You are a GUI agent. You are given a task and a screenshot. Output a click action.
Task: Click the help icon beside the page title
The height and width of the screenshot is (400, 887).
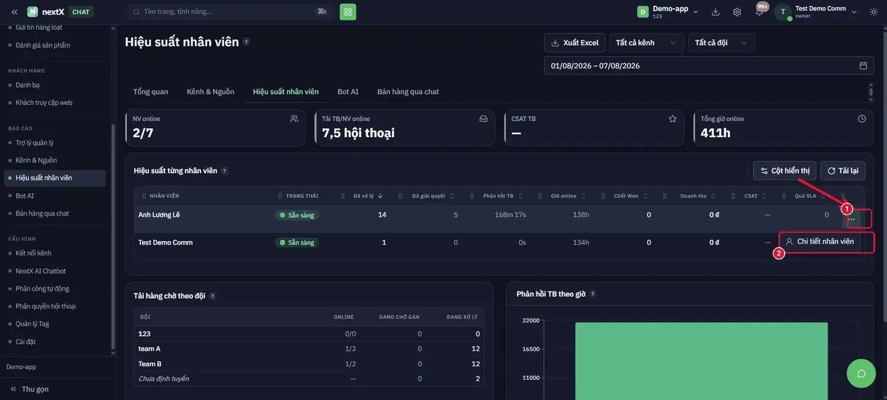click(x=246, y=42)
